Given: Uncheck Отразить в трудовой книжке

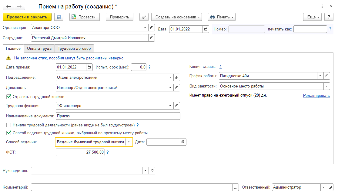Looking at the screenshot, I should click(8, 97).
